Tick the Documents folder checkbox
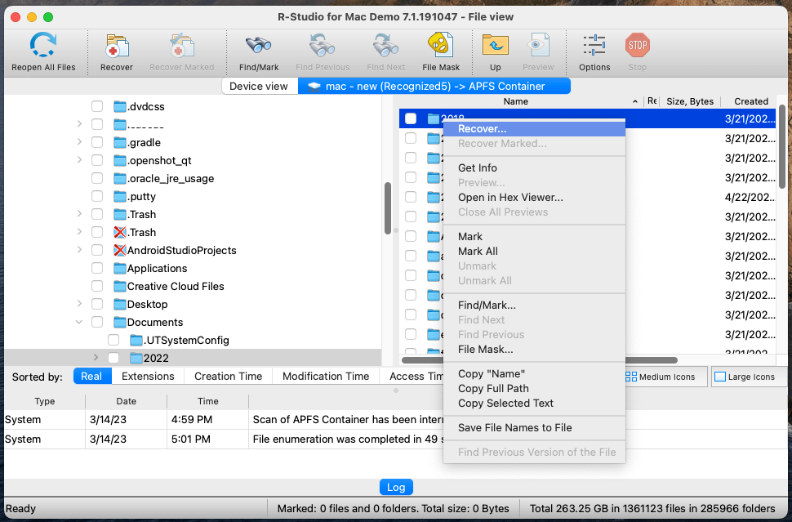The height and width of the screenshot is (522, 792). [97, 323]
